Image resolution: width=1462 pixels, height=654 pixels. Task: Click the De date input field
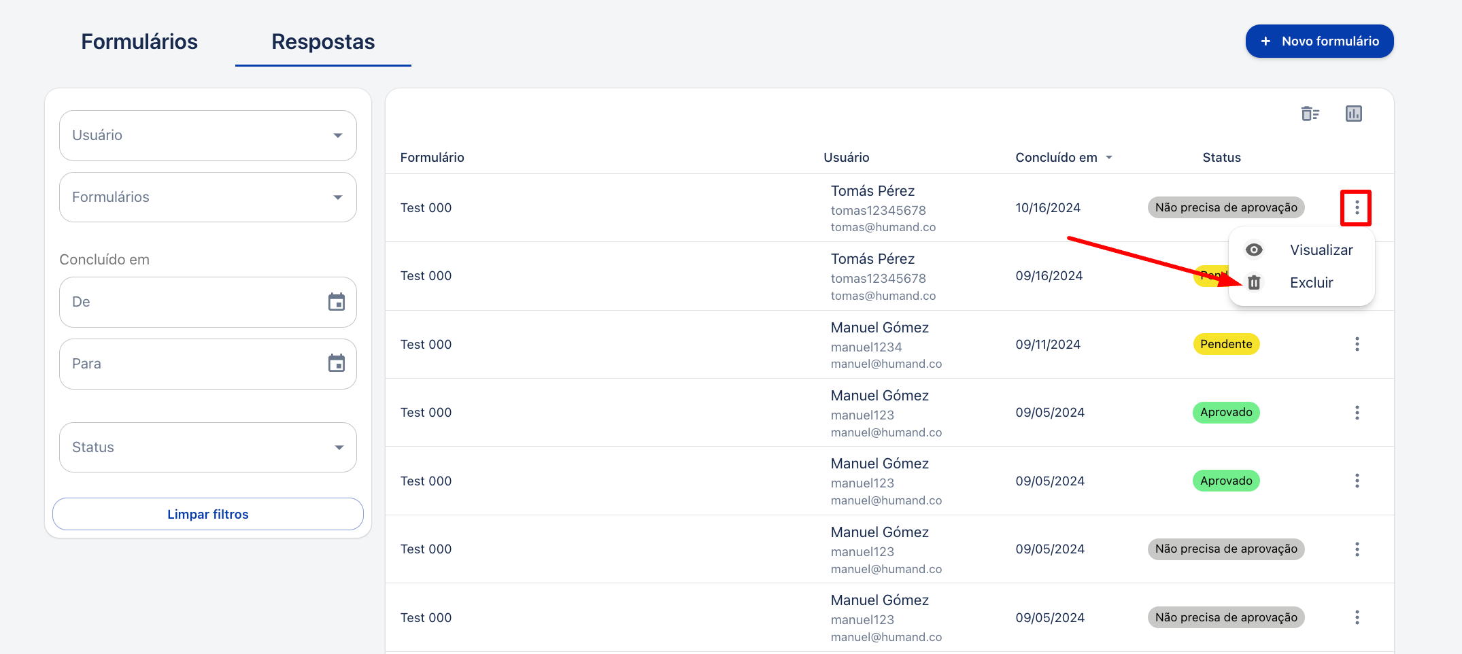pyautogui.click(x=208, y=302)
